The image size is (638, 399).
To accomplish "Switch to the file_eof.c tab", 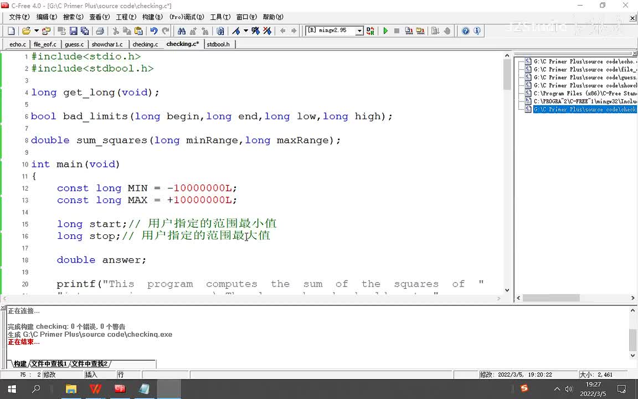I will coord(45,44).
